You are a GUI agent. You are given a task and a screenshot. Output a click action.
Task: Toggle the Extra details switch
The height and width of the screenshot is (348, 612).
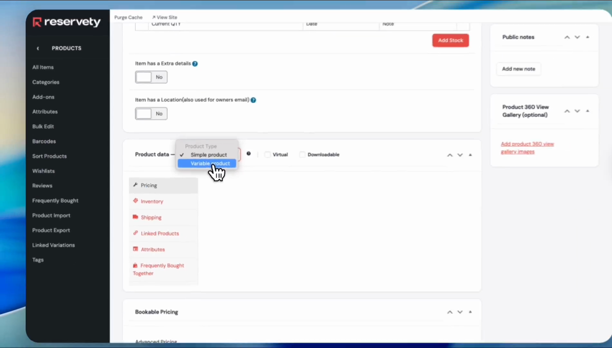pos(151,77)
